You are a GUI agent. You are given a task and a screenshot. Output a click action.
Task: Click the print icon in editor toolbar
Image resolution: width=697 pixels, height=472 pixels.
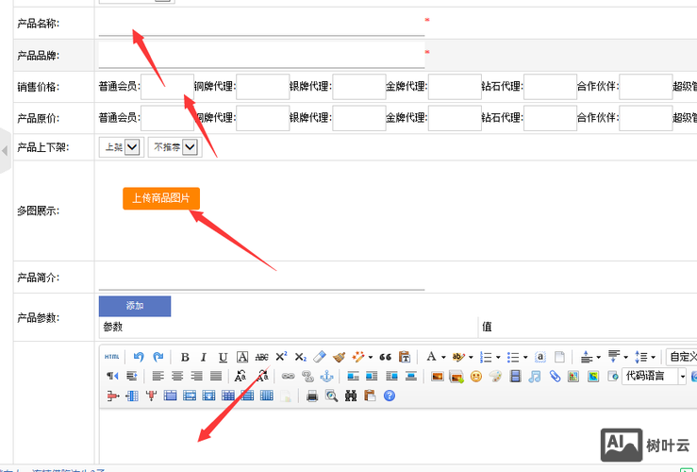click(312, 396)
